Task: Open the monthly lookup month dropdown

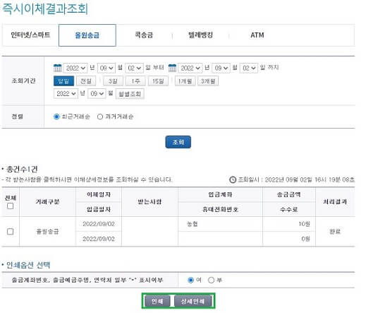Action: pos(97,94)
